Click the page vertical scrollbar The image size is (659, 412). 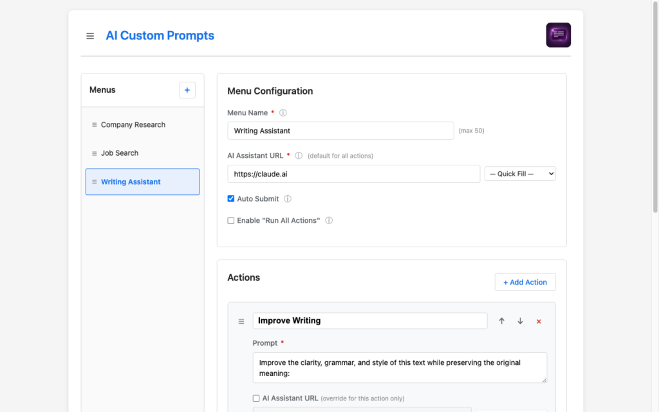pyautogui.click(x=655, y=108)
